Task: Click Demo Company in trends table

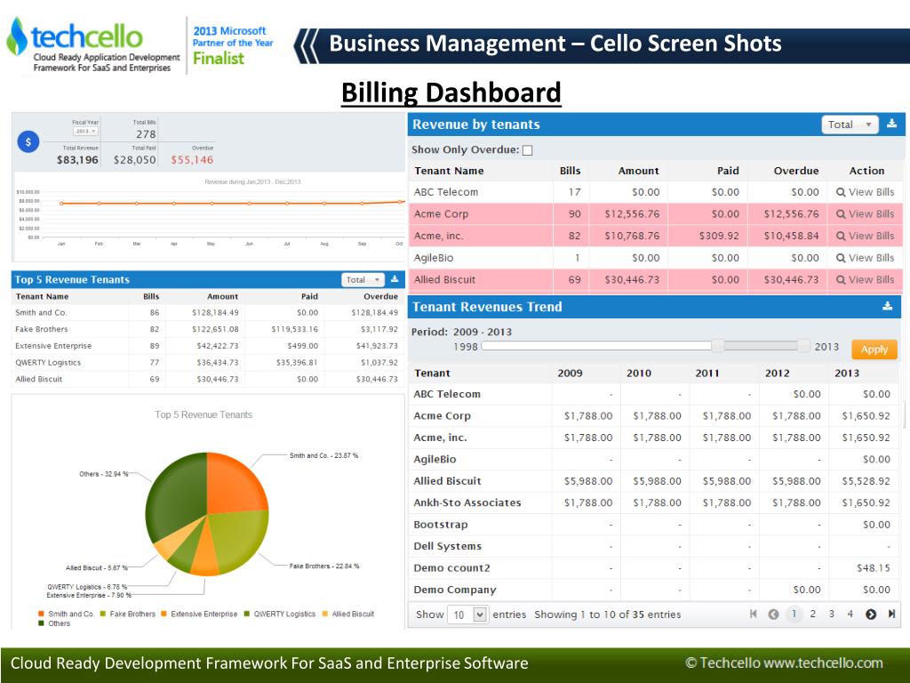Action: click(455, 591)
